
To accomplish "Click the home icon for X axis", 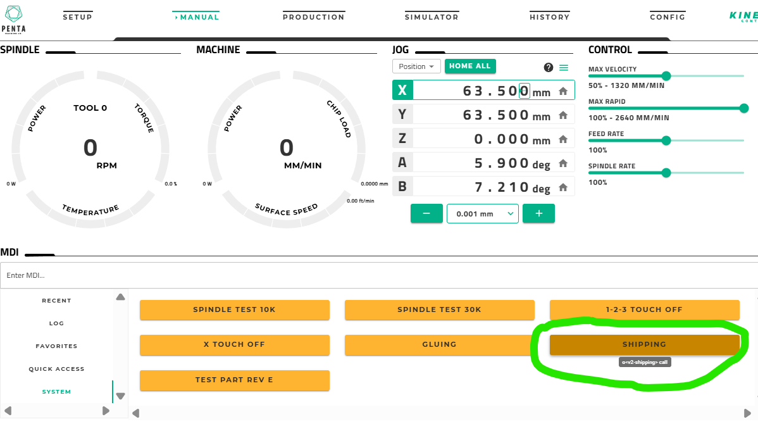I will pyautogui.click(x=562, y=91).
